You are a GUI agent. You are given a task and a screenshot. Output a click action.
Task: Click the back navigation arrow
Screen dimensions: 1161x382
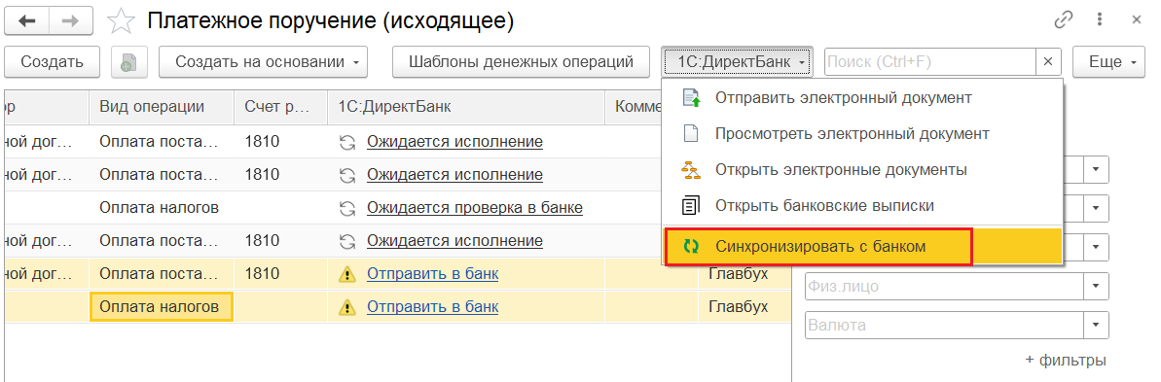click(26, 20)
